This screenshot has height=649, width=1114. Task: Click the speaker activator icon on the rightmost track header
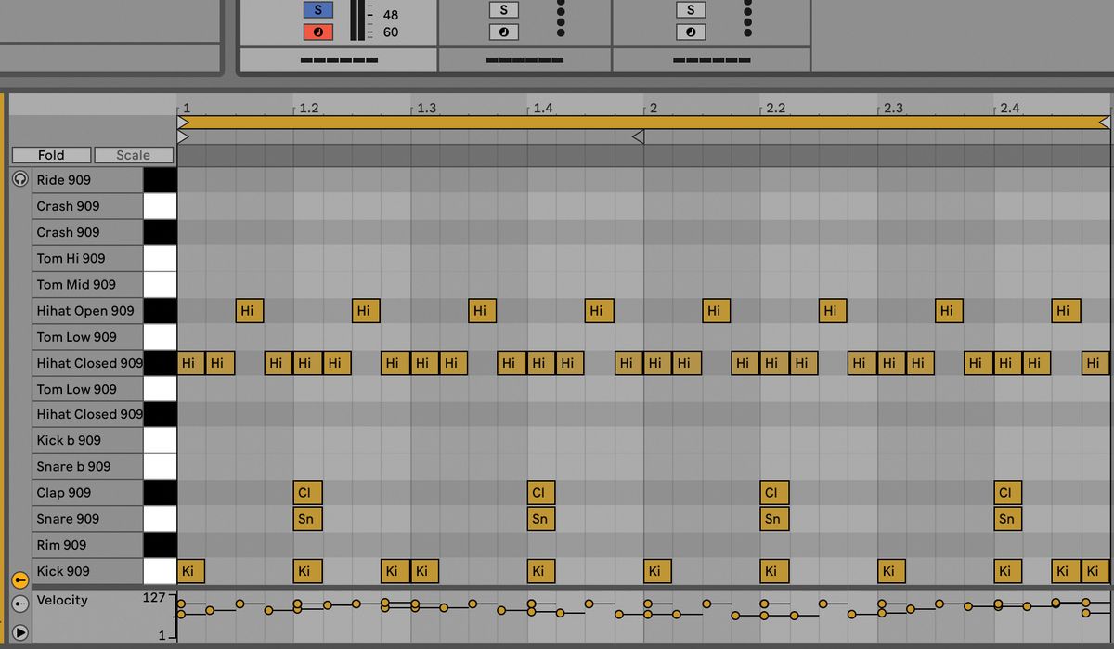pos(690,31)
